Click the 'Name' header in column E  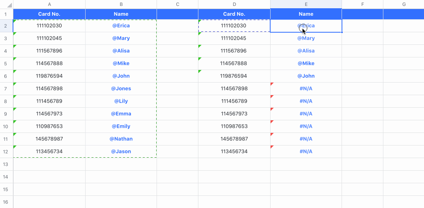306,14
